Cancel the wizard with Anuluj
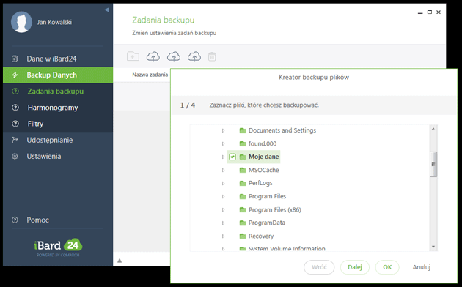This screenshot has width=462, height=287. click(422, 267)
